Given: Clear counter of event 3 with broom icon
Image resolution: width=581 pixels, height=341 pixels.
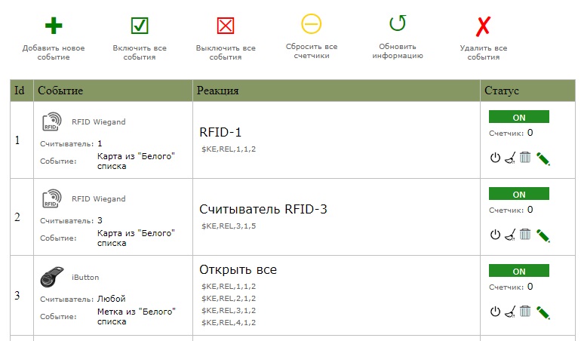Looking at the screenshot, I should pos(510,312).
